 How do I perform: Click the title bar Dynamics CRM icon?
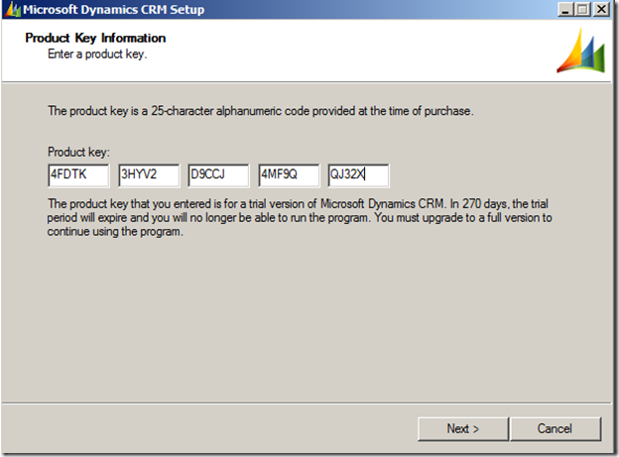[13, 9]
